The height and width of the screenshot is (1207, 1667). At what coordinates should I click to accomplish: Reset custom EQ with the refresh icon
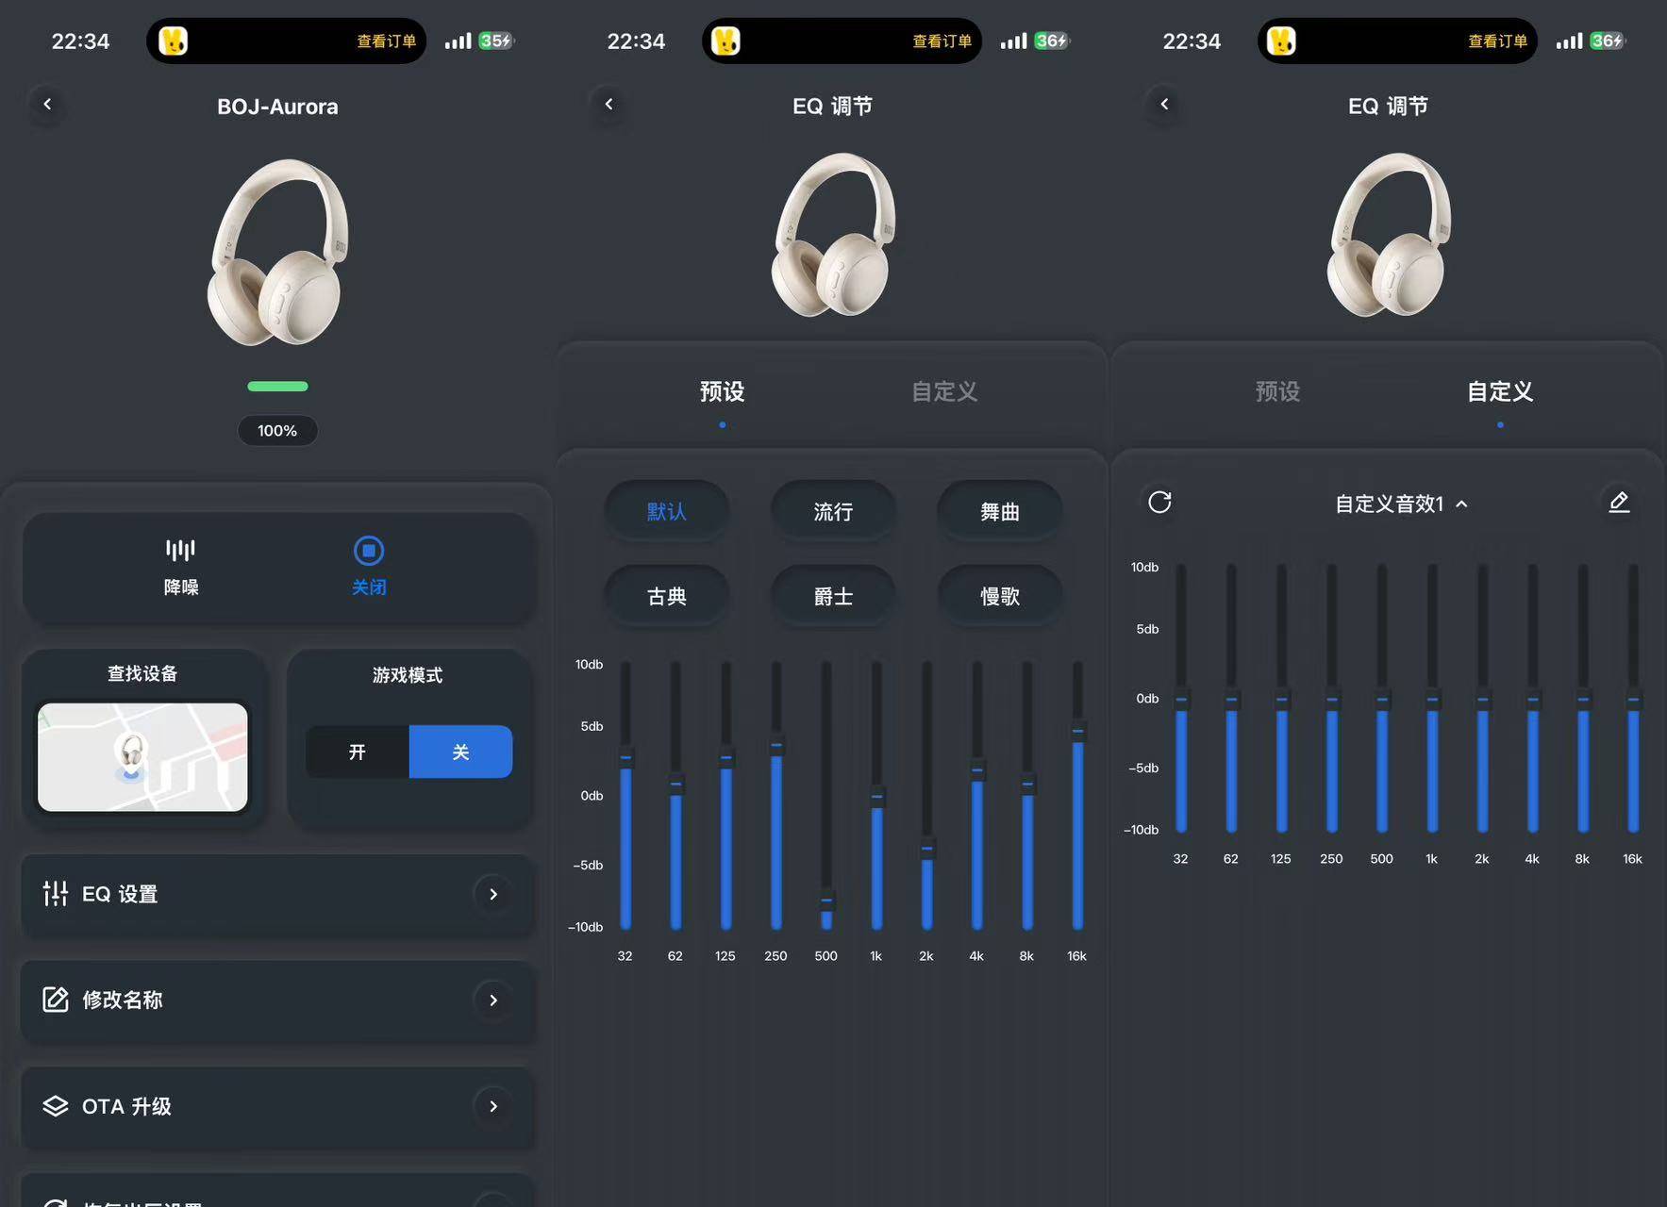pyautogui.click(x=1159, y=502)
